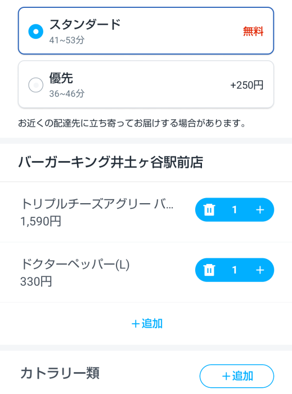Increase the トリプルチーズアグリー burger quantity with the plus icon

(260, 210)
